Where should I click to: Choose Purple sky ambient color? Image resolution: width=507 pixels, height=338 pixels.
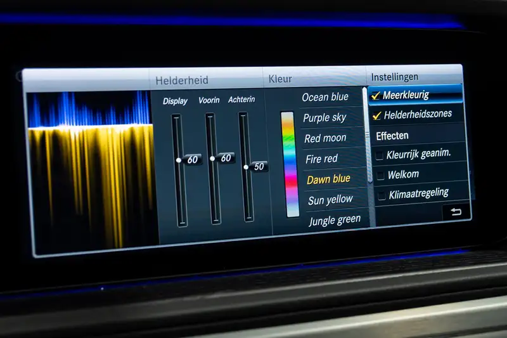[x=324, y=117]
